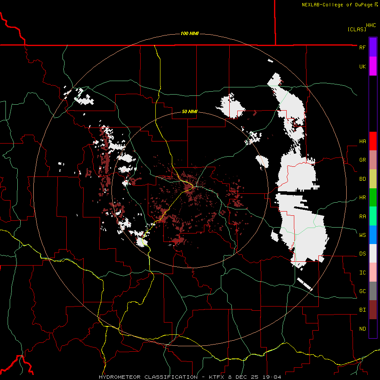Click the 'DS' legend label
Viewport: 380px width, 380px height.
(x=362, y=254)
